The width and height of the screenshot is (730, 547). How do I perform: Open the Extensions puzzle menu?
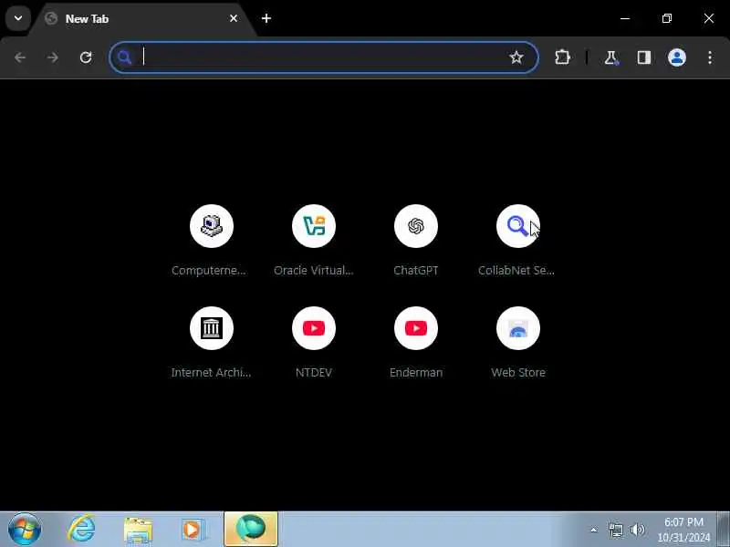(562, 57)
